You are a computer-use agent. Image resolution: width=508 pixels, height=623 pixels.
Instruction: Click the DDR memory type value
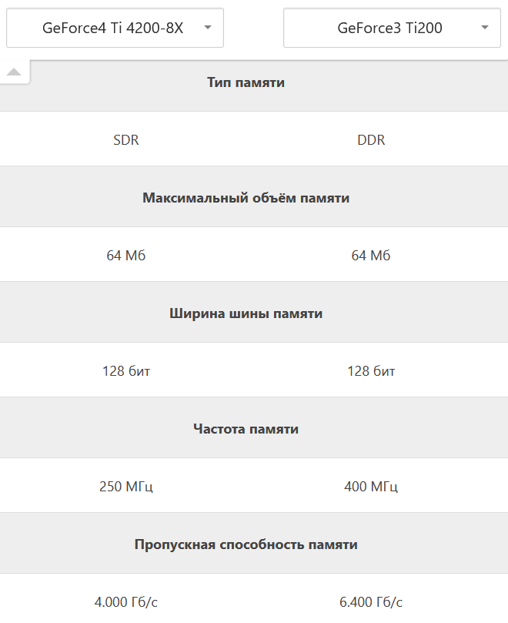(x=371, y=140)
